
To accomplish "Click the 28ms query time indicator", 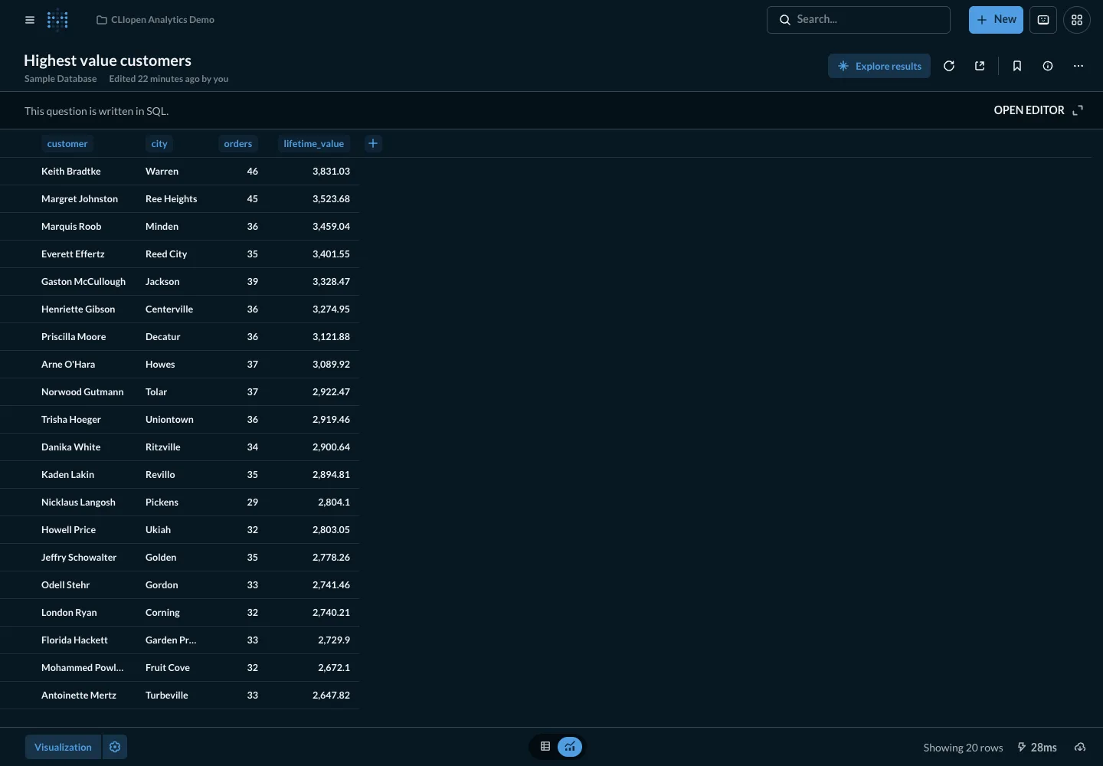I will 1037,748.
